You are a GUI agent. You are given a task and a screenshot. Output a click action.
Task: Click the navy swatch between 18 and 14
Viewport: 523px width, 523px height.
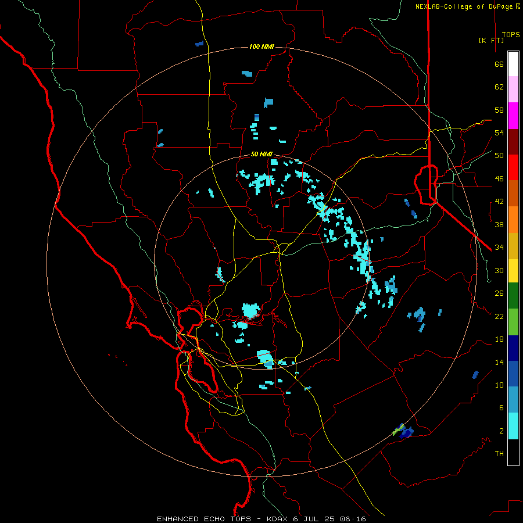(513, 348)
